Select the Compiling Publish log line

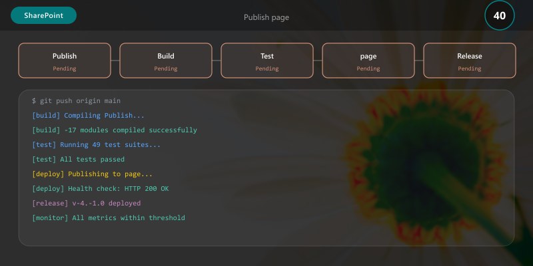click(89, 115)
